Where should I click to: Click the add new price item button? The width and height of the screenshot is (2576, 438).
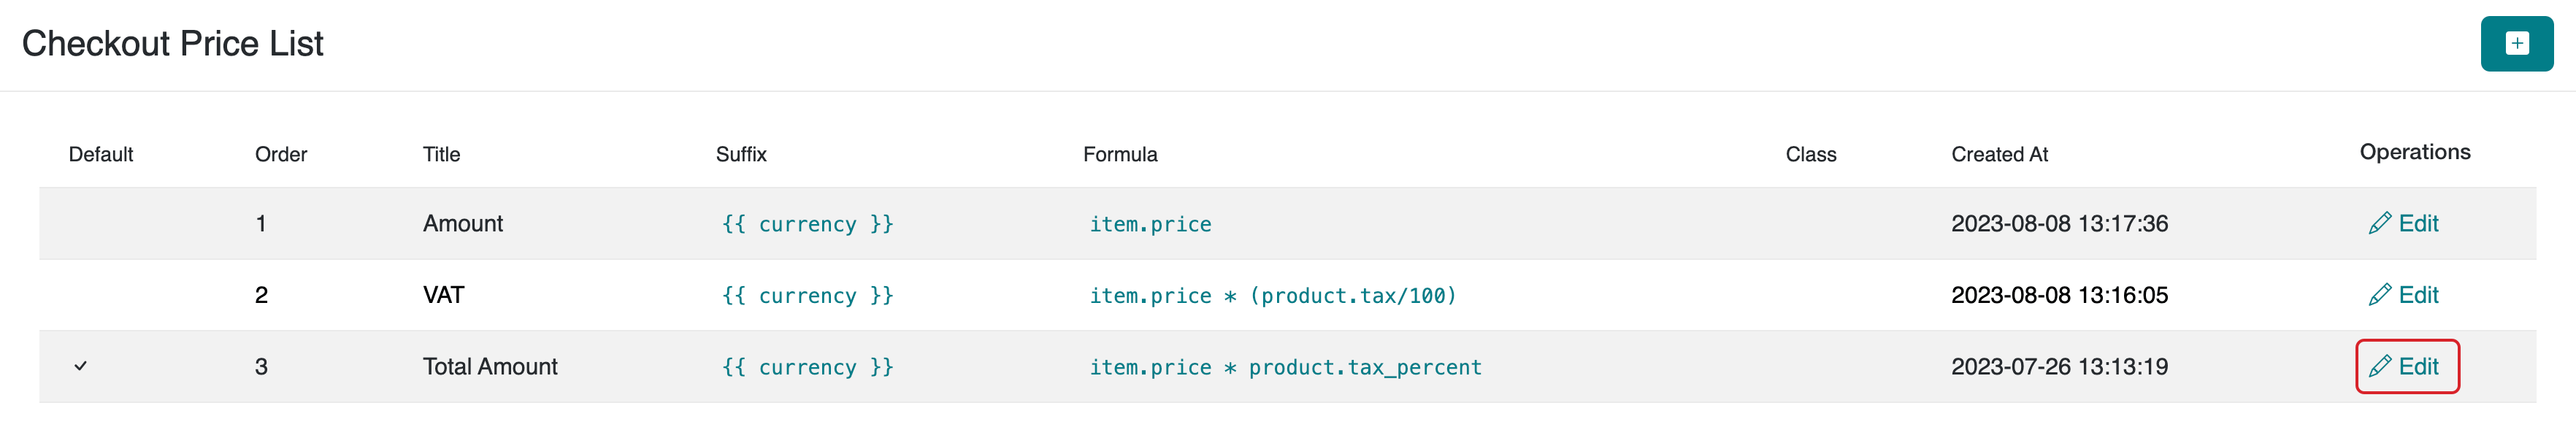pos(2516,44)
